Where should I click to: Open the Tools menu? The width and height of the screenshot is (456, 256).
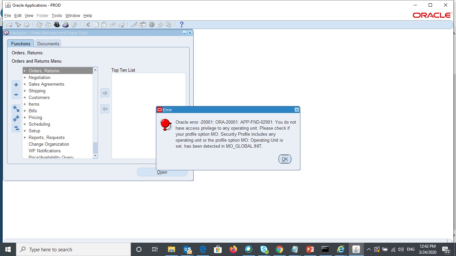pyautogui.click(x=56, y=15)
